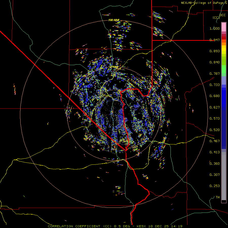Screen dimensions: 228x228
Task: Select the 0.893 legend value
Action: pos(215,51)
